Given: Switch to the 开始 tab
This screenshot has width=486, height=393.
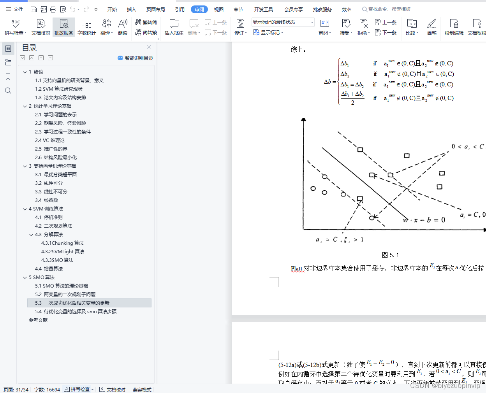Looking at the screenshot, I should (x=112, y=9).
